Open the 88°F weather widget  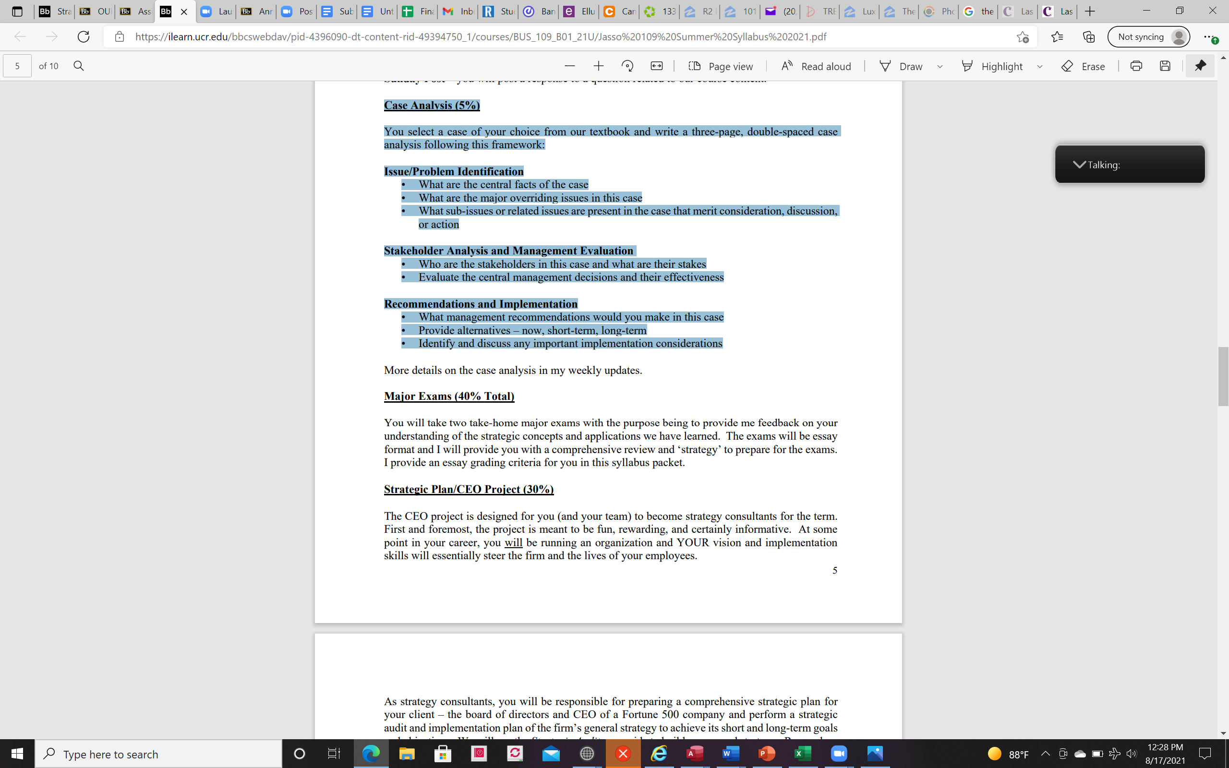click(1009, 754)
